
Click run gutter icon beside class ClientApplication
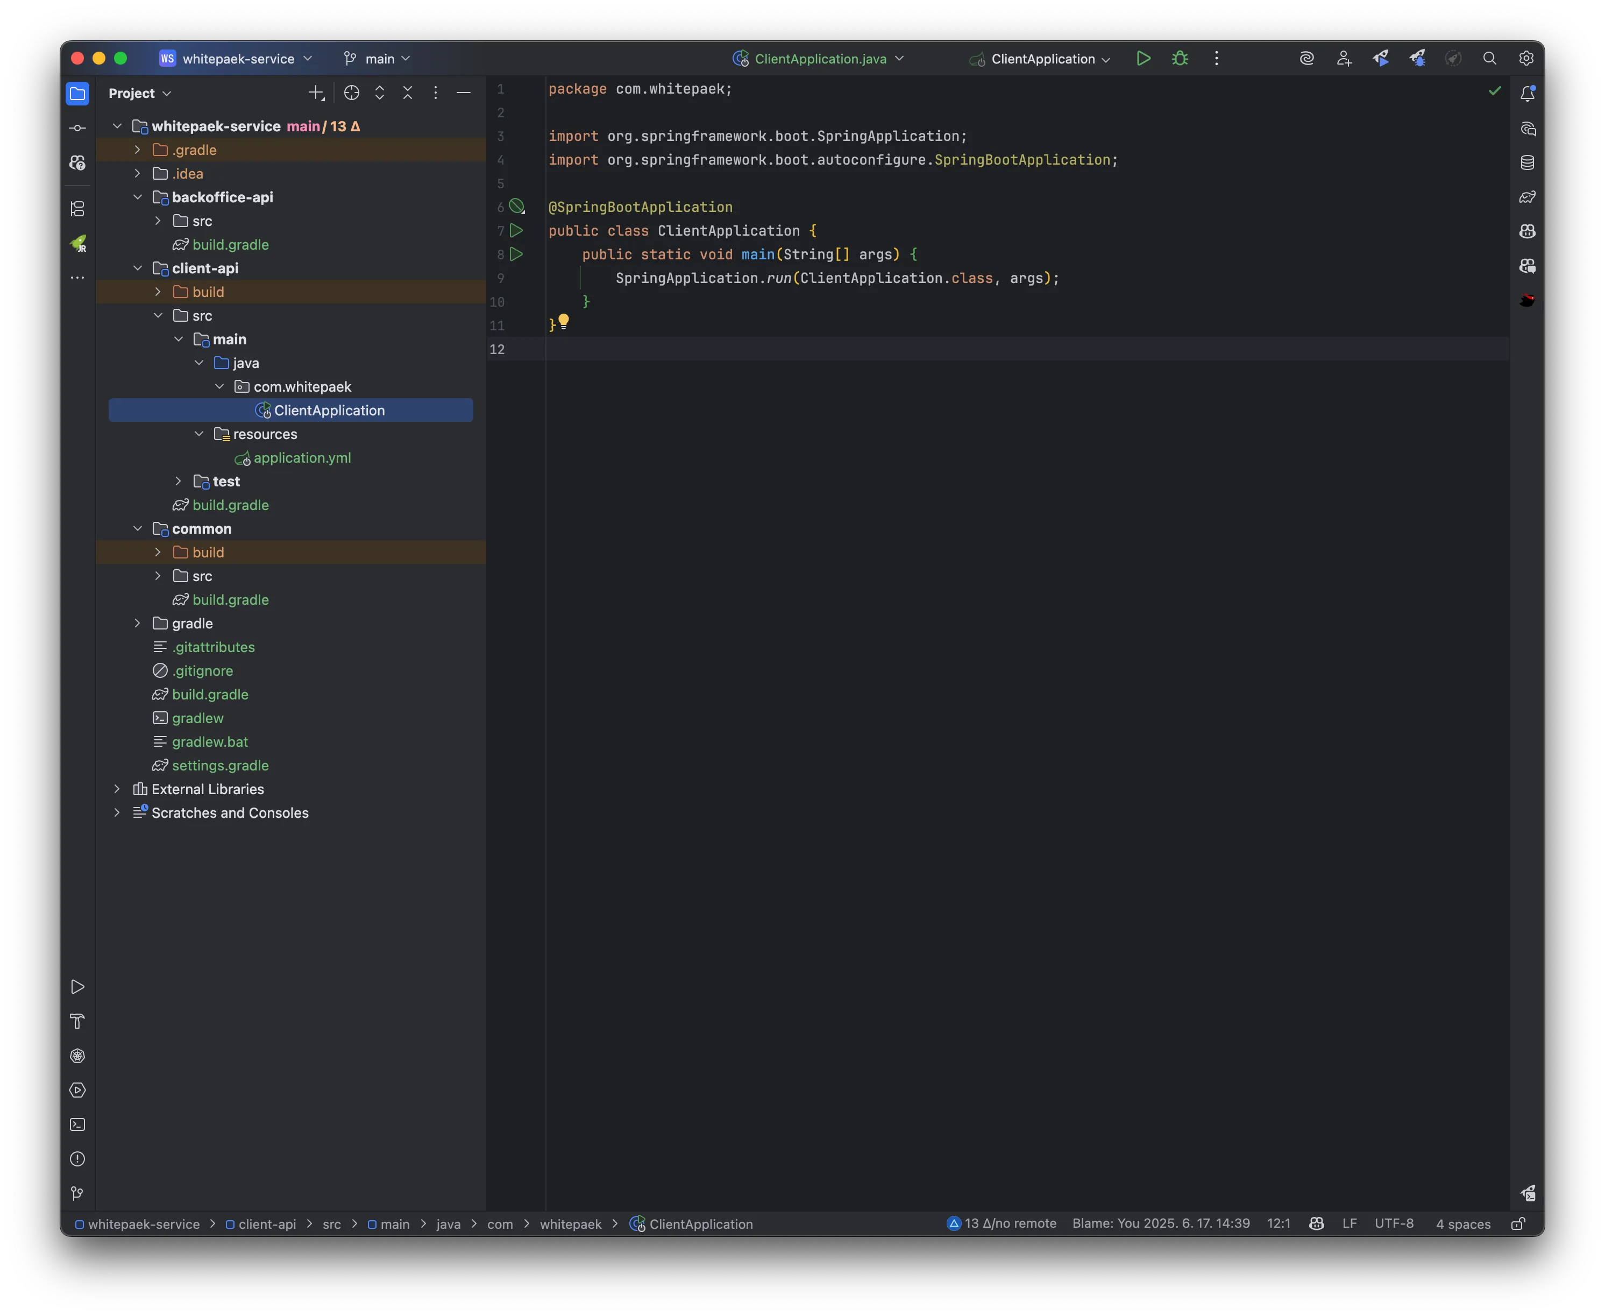click(516, 230)
